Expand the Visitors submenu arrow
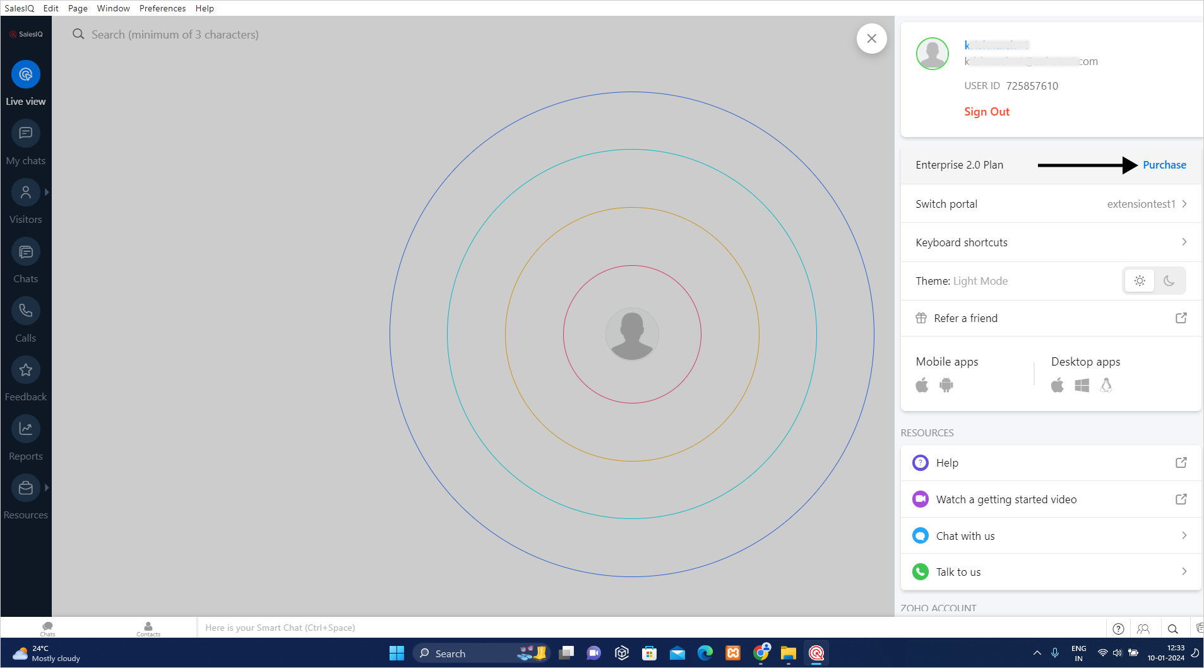 coord(47,193)
